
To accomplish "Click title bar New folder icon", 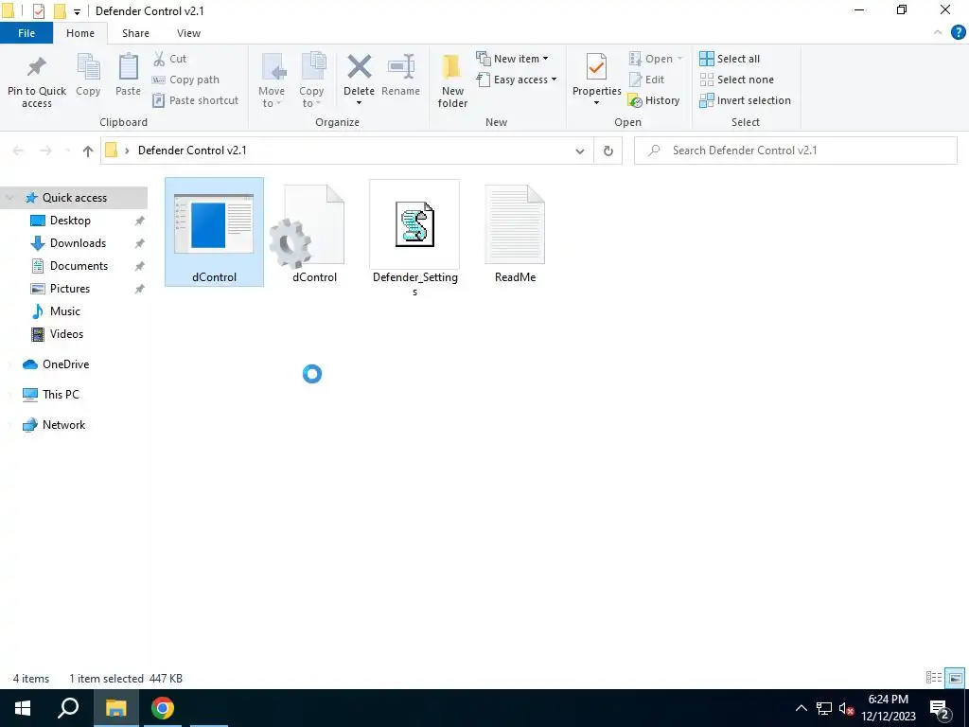I will pyautogui.click(x=60, y=11).
